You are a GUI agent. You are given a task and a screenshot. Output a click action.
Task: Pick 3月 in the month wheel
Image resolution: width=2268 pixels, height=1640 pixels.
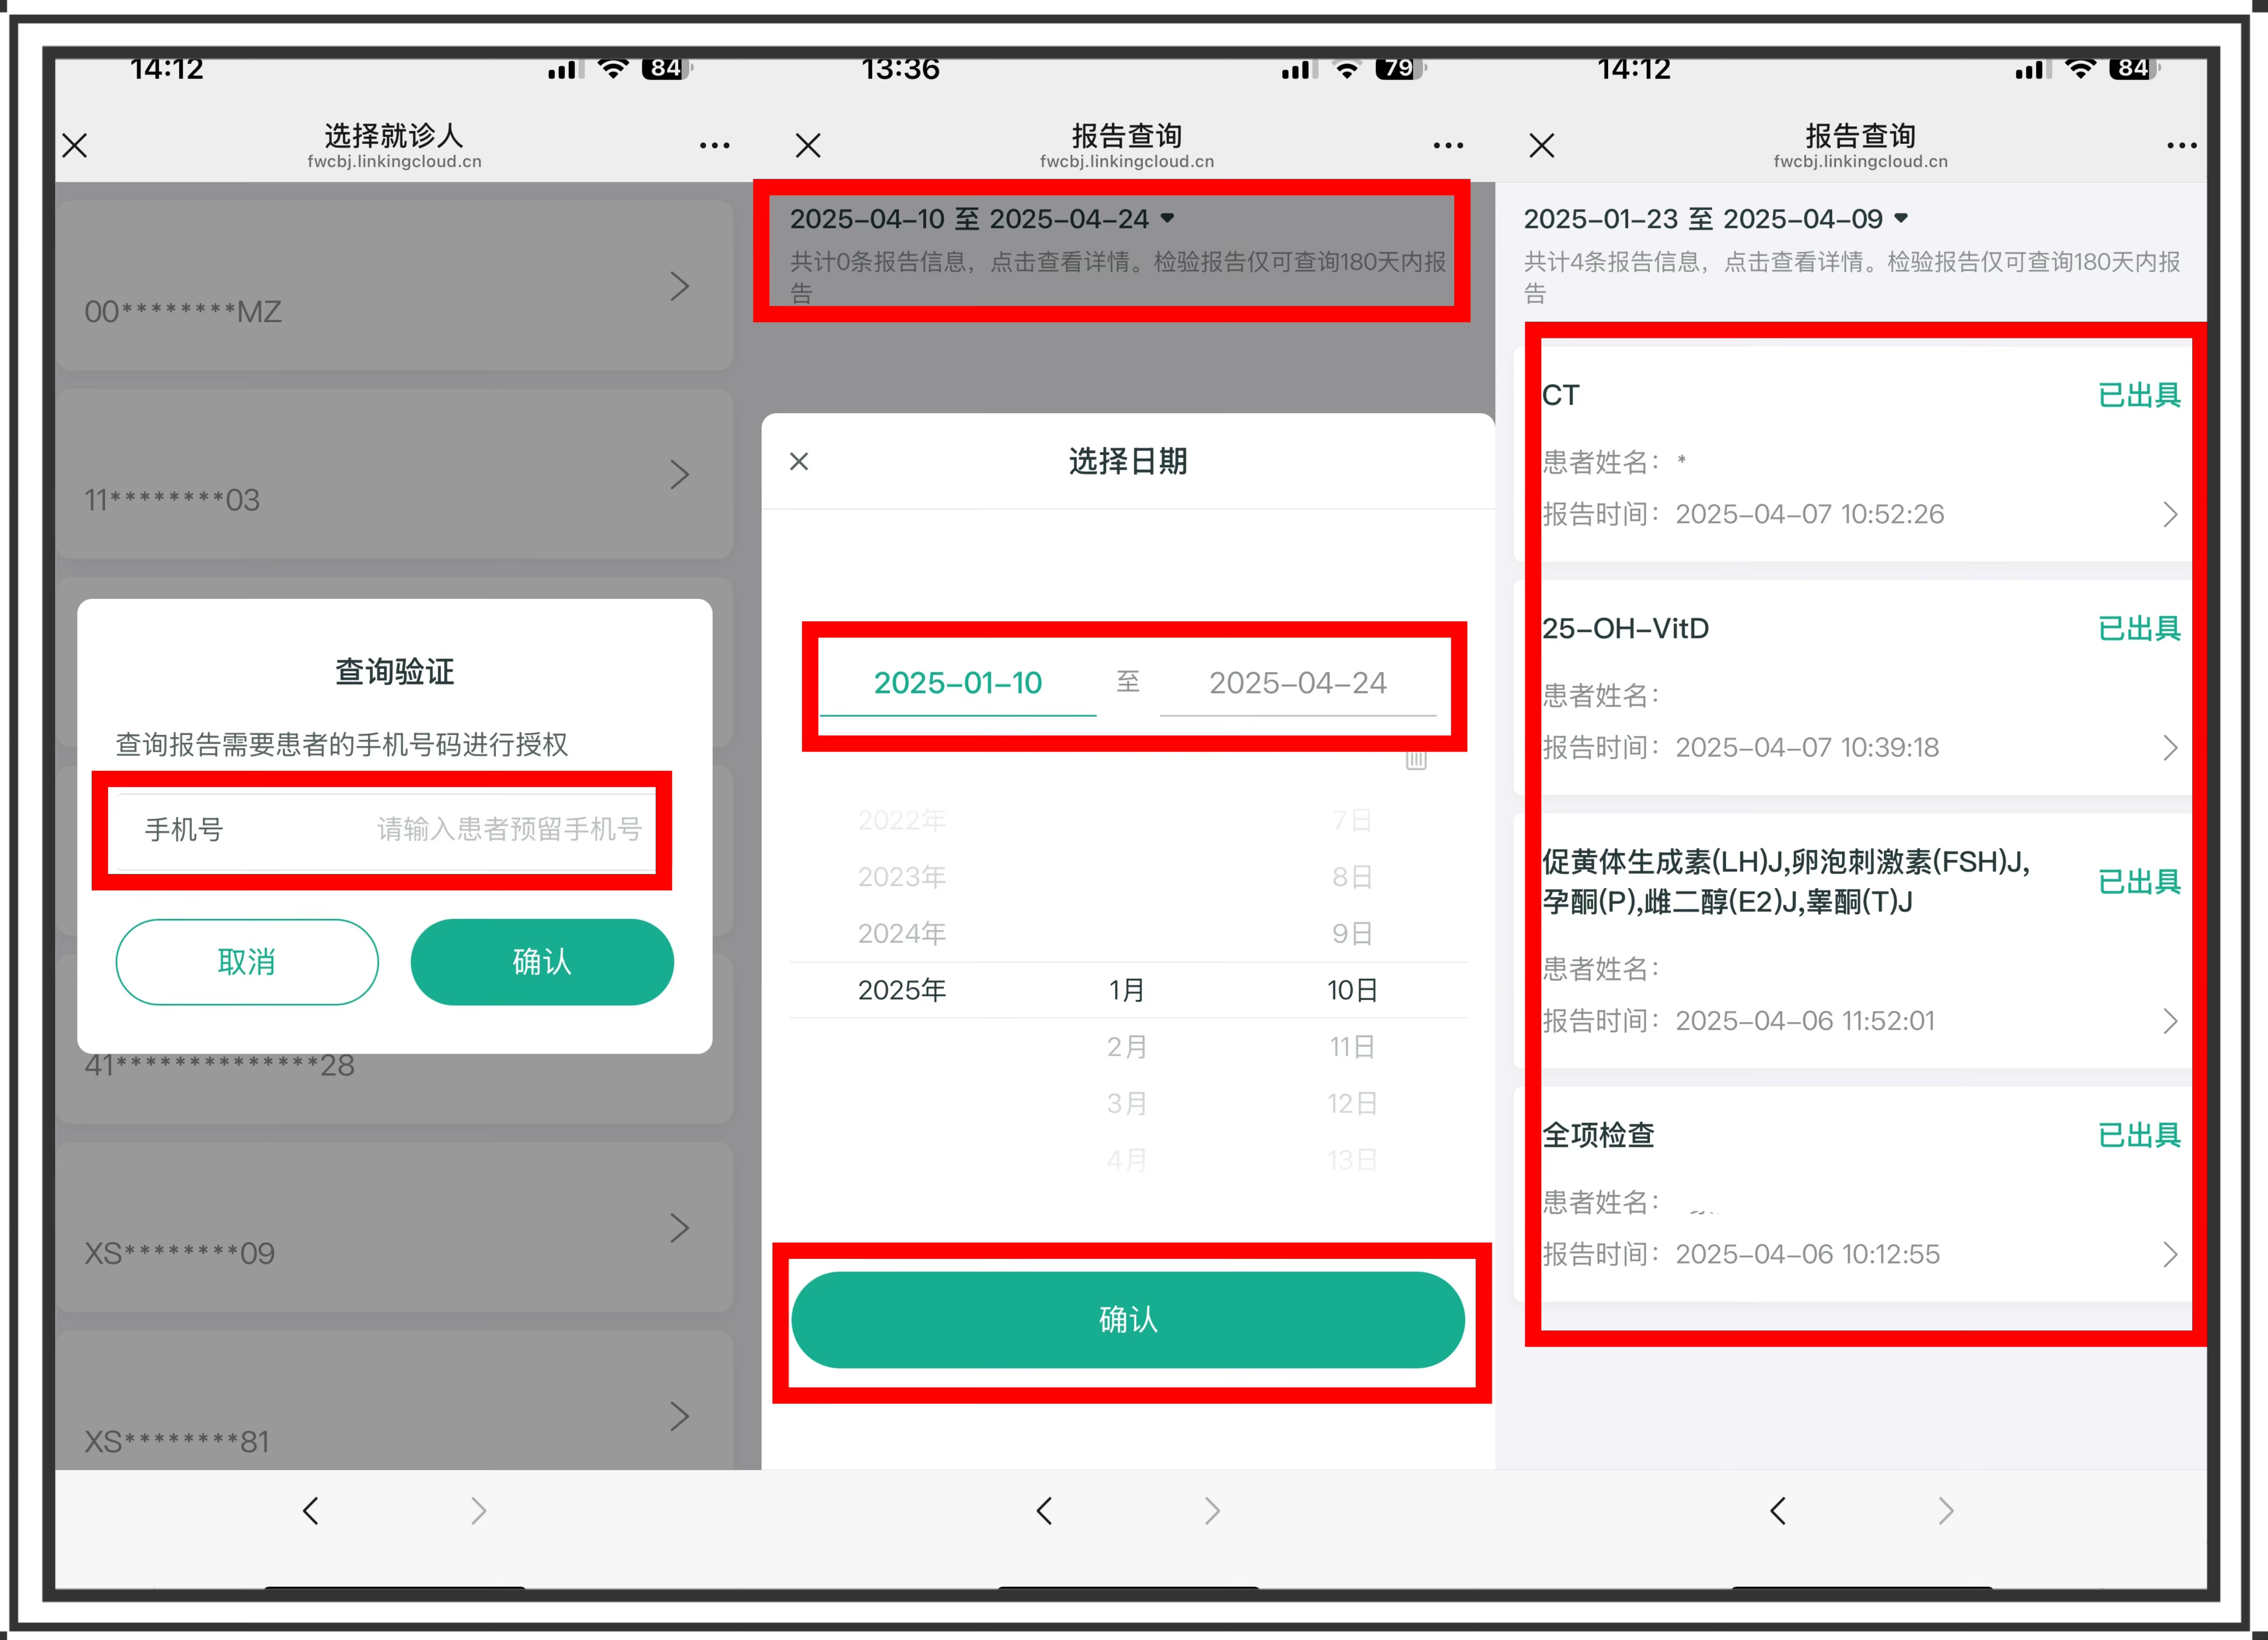(1127, 1104)
